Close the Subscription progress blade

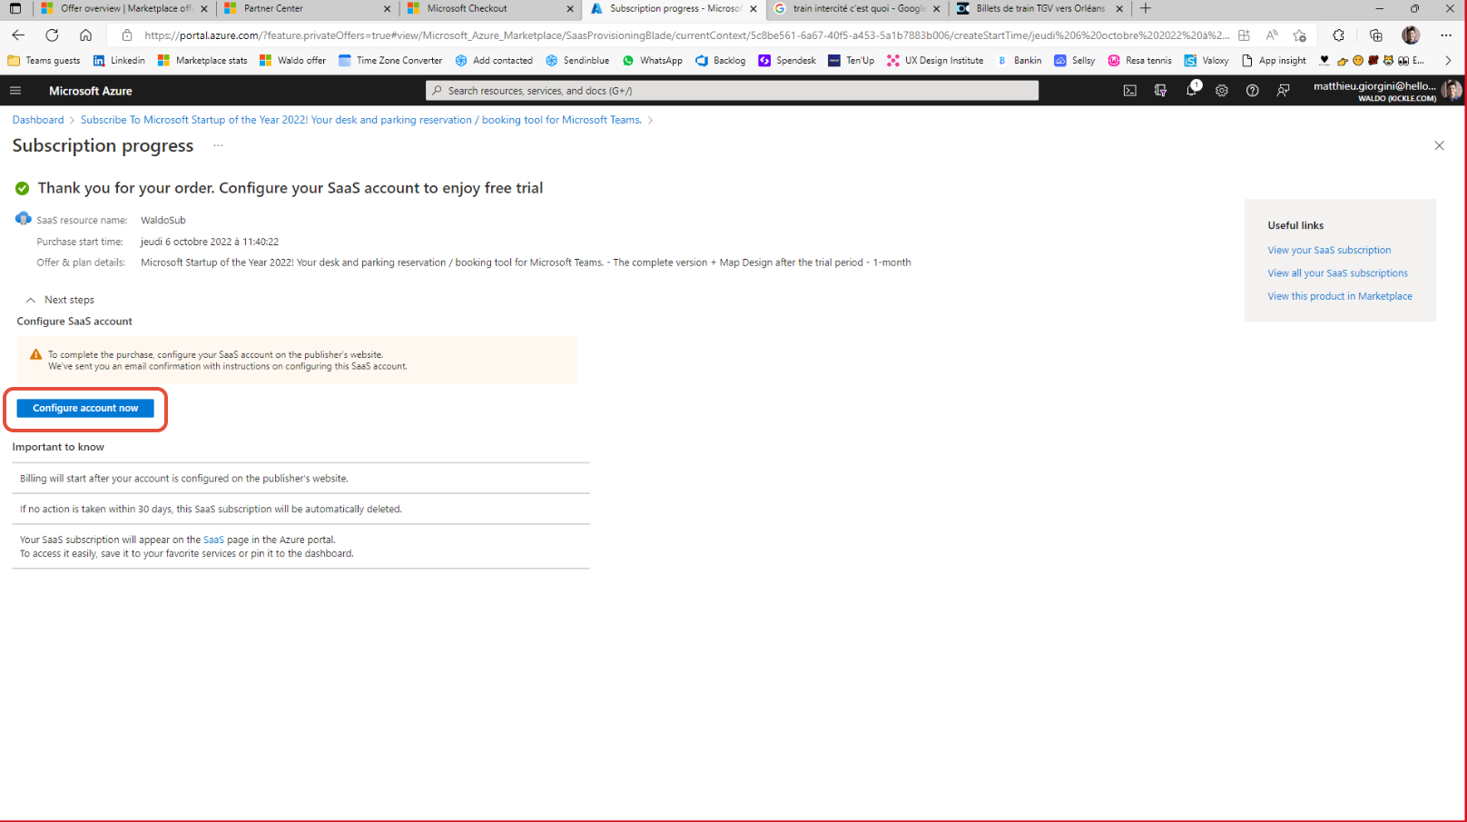click(x=1439, y=145)
